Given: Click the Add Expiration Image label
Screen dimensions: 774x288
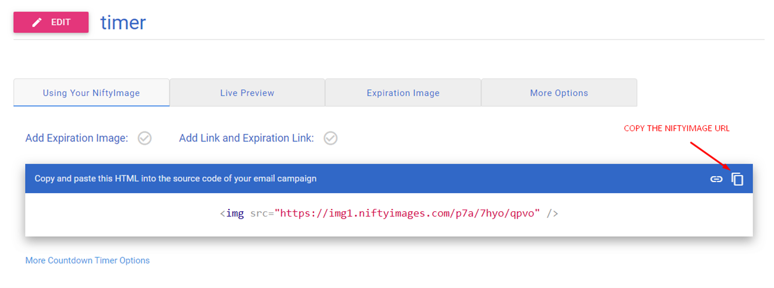Looking at the screenshot, I should coord(76,138).
